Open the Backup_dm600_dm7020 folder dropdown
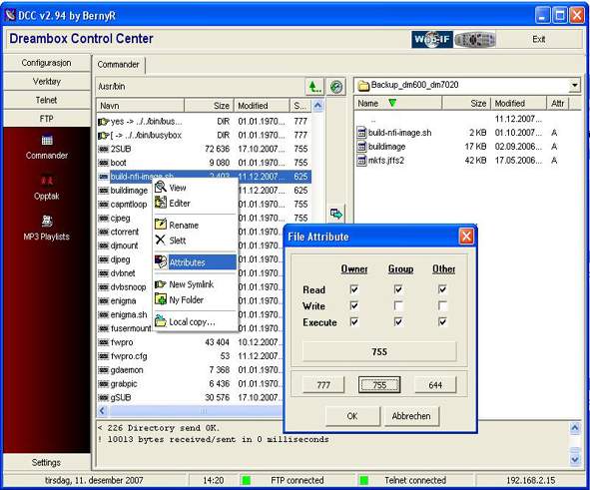Screen dimensions: 590x490 pos(575,85)
